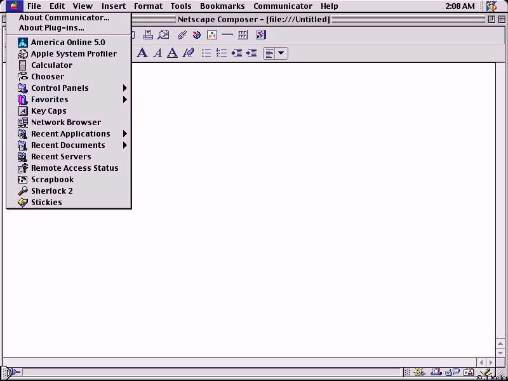This screenshot has height=381, width=508.
Task: Toggle italic text formatting
Action: 157,53
